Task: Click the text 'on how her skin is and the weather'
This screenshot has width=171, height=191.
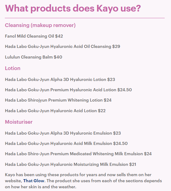Action: pyautogui.click(x=41, y=187)
